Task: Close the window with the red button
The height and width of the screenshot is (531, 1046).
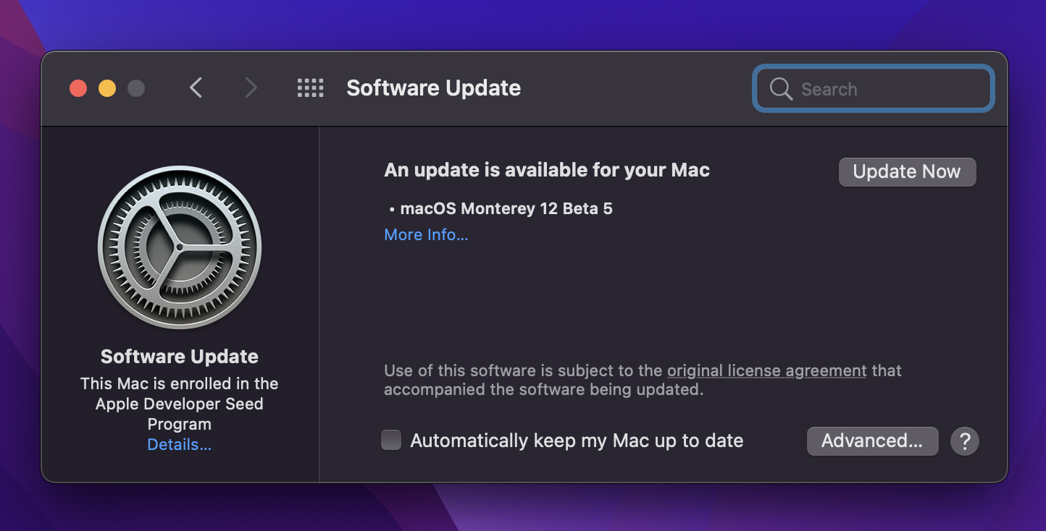Action: click(78, 88)
